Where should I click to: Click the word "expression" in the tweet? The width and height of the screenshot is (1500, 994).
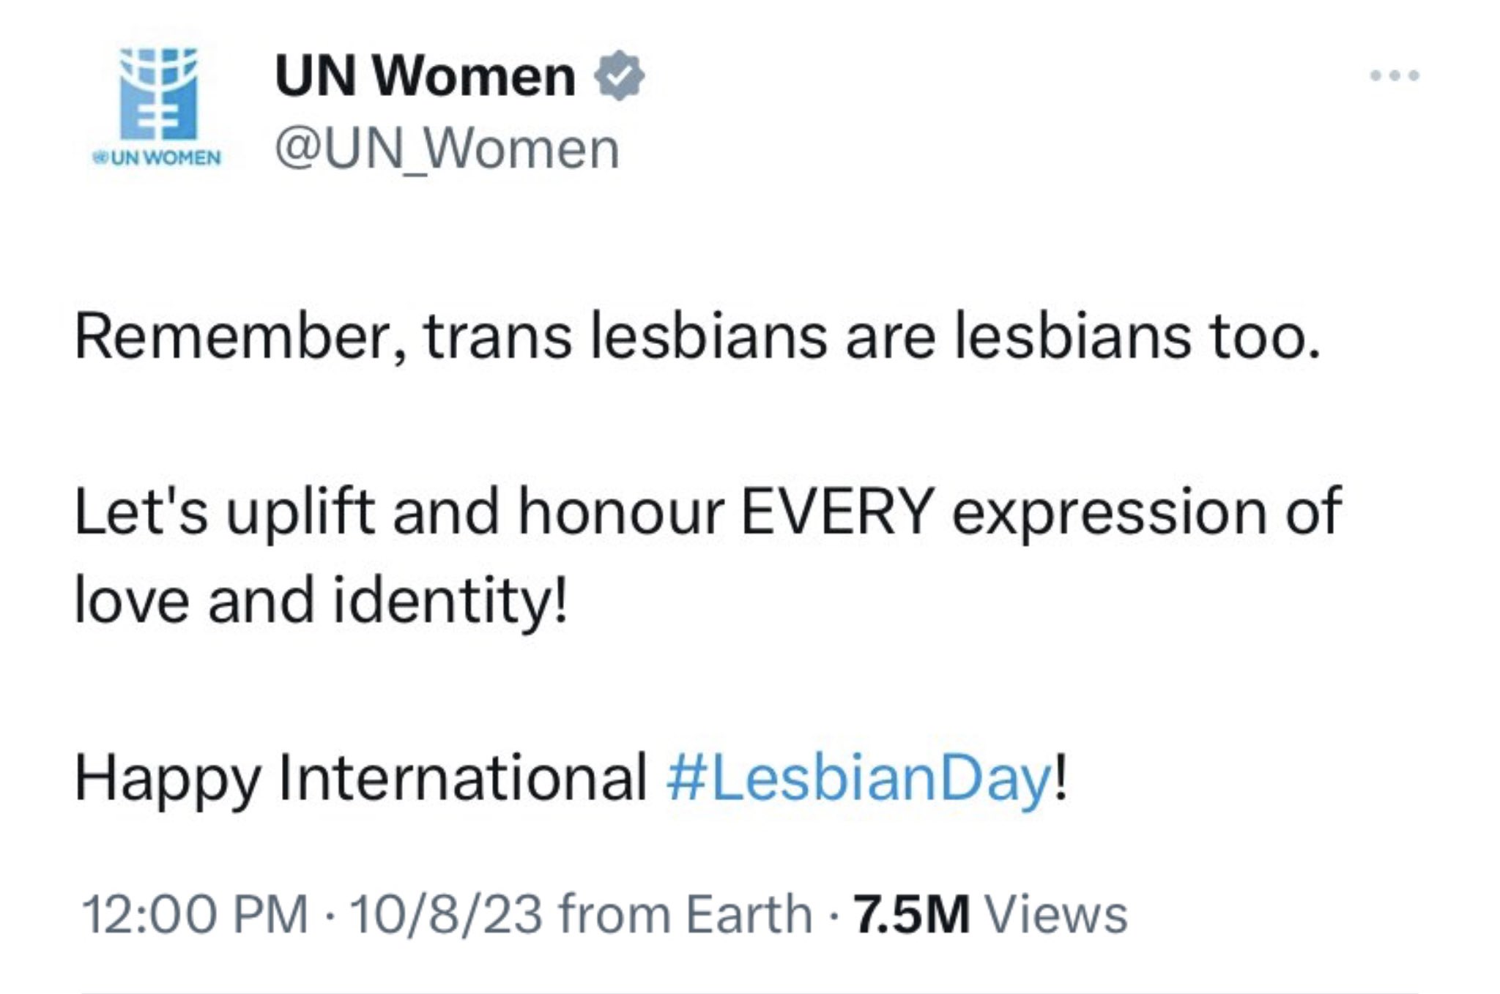pos(1109,514)
